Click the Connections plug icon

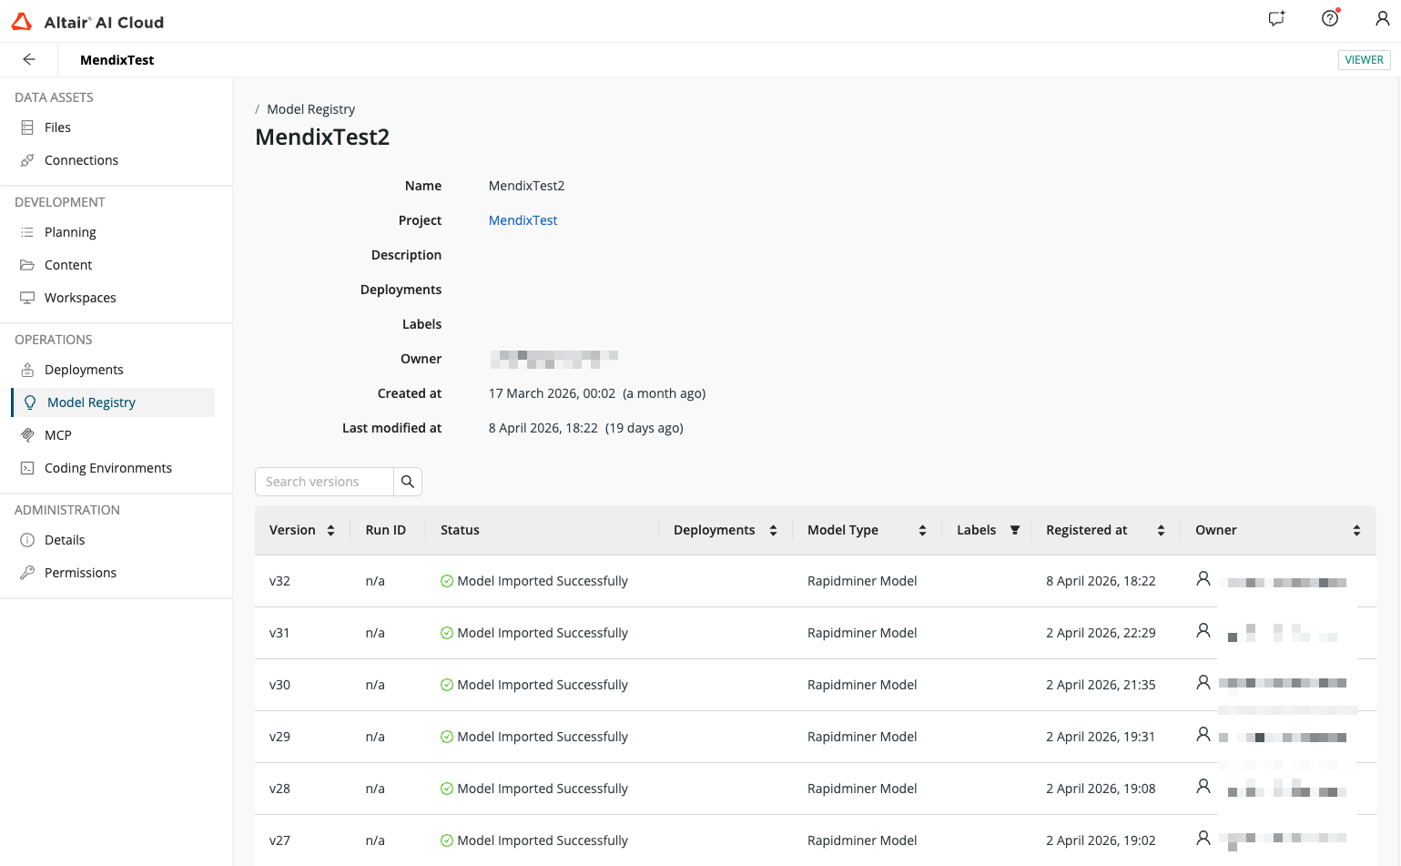[27, 160]
